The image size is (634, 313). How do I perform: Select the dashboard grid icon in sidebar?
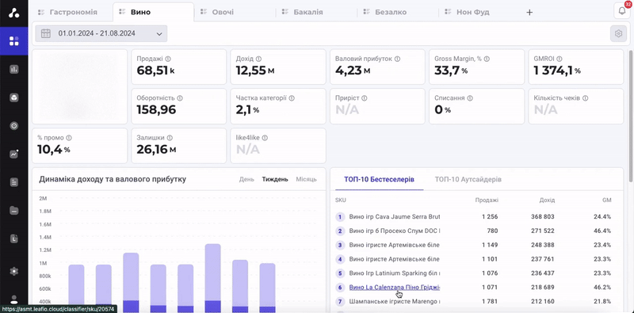tap(14, 41)
